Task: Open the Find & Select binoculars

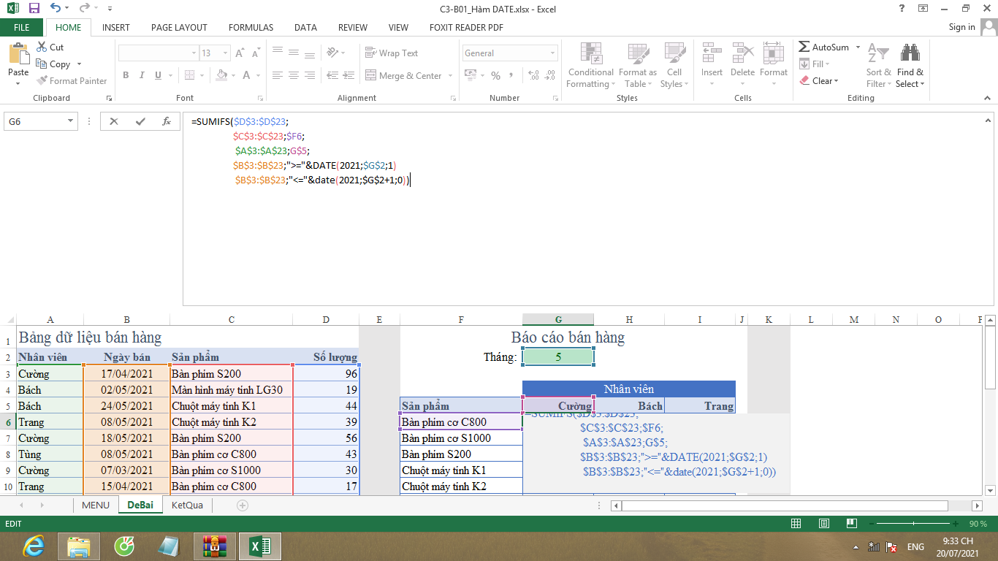Action: point(910,54)
